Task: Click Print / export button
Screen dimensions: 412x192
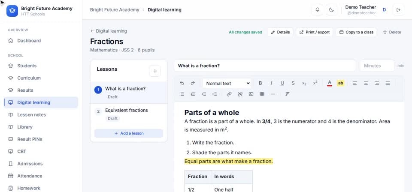Action: [315, 32]
